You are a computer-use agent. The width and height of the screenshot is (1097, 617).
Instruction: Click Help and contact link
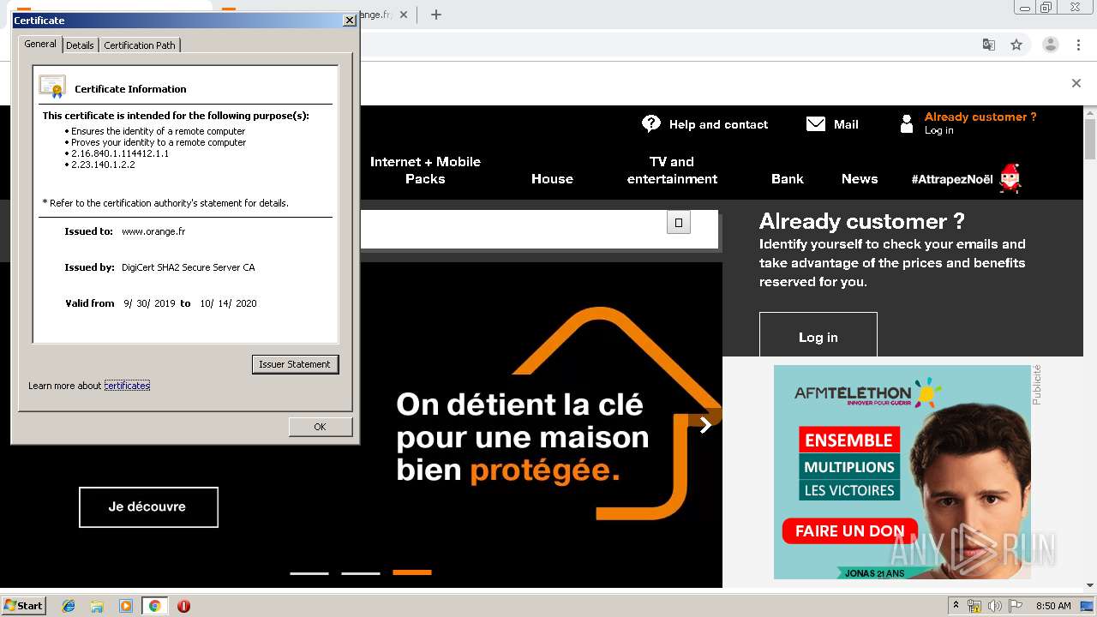718,124
